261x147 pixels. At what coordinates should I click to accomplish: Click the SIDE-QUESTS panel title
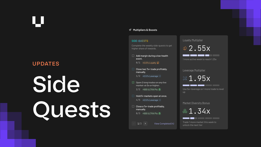click(140, 41)
